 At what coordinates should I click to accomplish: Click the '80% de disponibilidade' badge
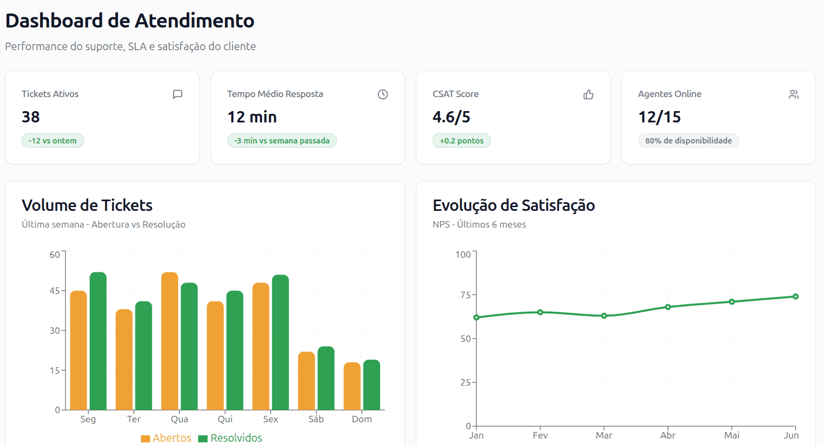click(x=688, y=140)
